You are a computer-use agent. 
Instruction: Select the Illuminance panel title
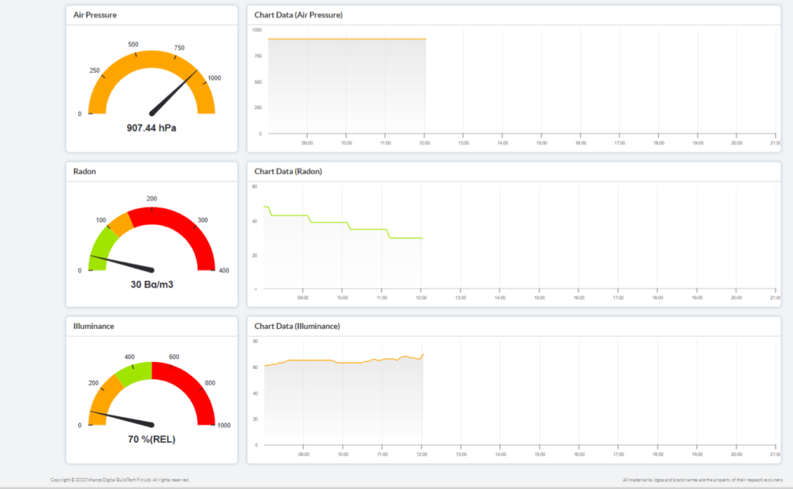(93, 326)
